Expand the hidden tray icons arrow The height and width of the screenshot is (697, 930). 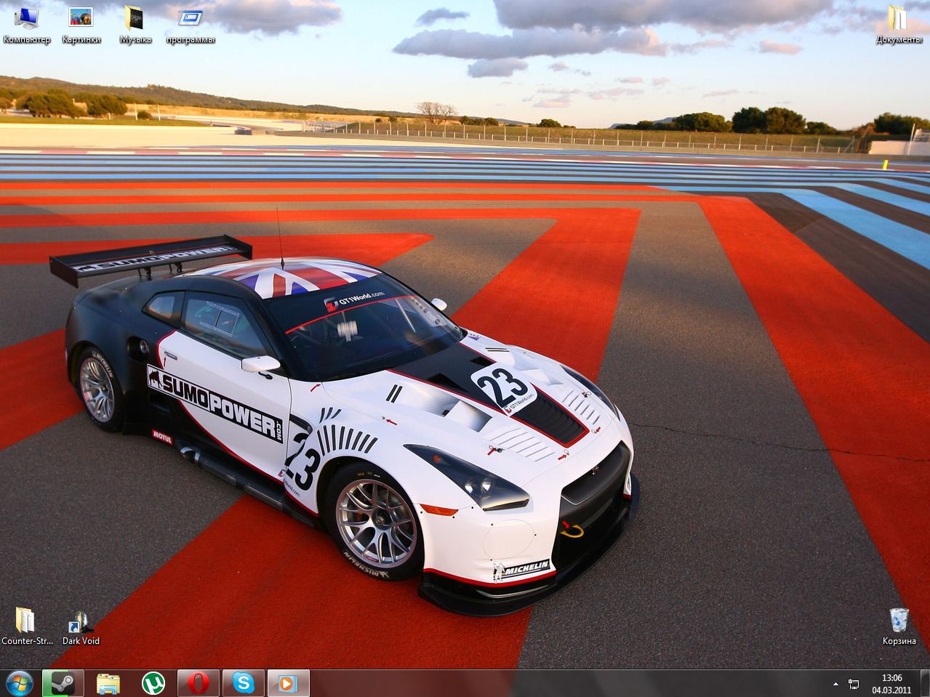click(x=835, y=684)
